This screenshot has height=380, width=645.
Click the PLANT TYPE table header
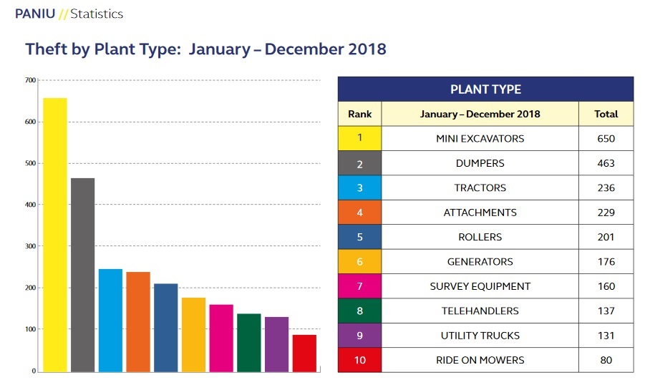(x=485, y=89)
